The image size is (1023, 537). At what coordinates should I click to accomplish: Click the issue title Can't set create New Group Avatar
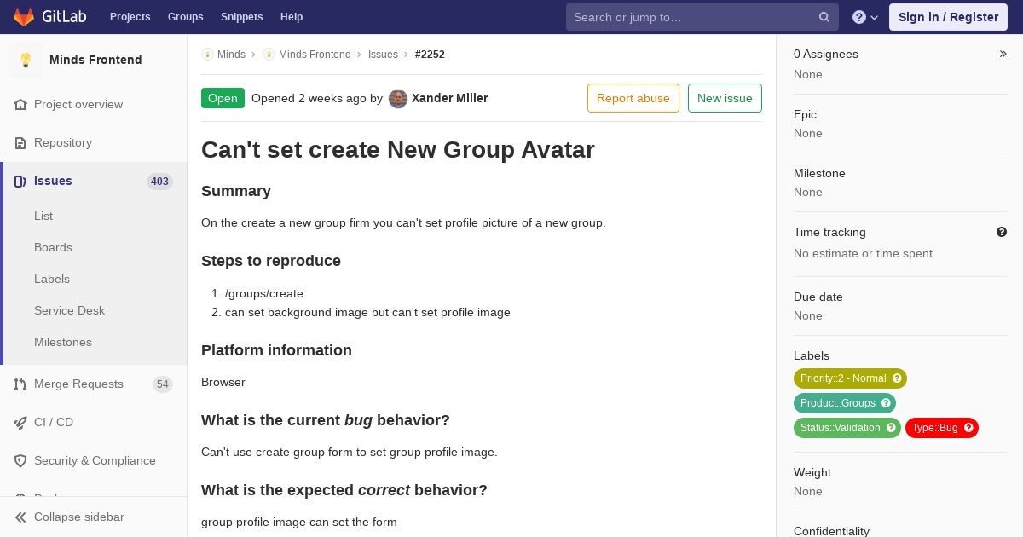398,150
